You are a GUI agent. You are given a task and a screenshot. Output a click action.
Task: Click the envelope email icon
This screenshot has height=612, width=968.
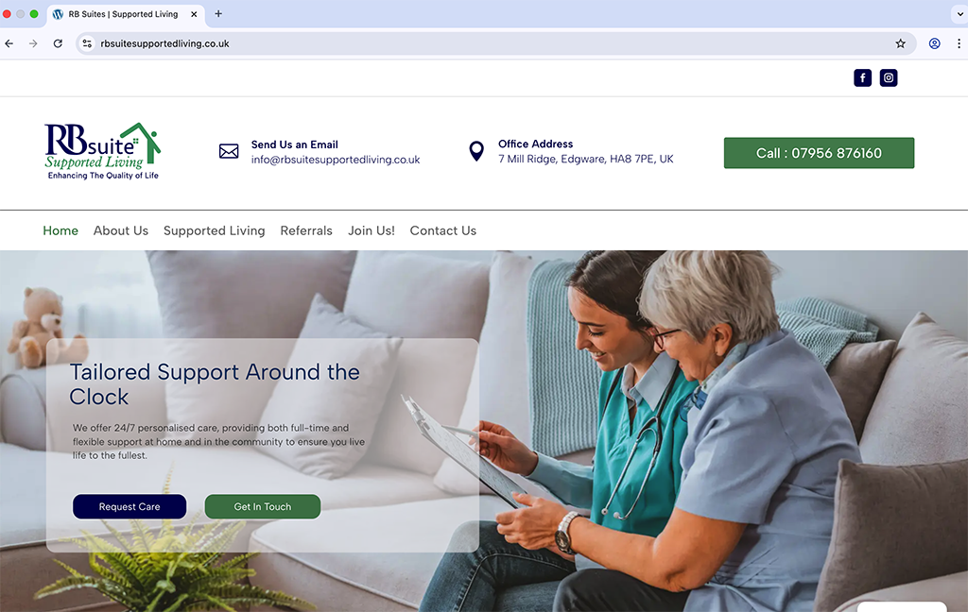(x=229, y=151)
